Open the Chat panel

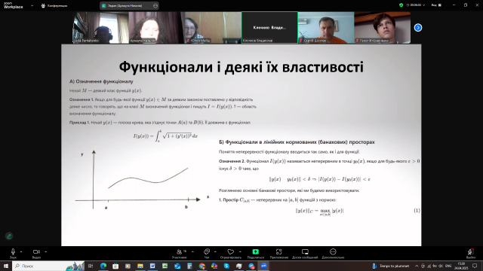[207, 253]
